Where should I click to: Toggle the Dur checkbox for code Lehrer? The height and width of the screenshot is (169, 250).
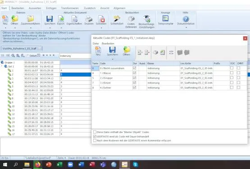(134, 88)
